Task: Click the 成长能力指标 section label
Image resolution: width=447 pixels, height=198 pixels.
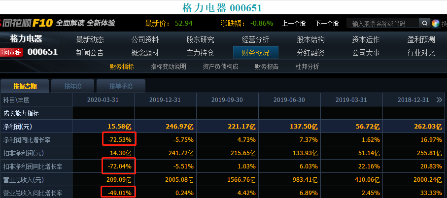Action: 21,113
